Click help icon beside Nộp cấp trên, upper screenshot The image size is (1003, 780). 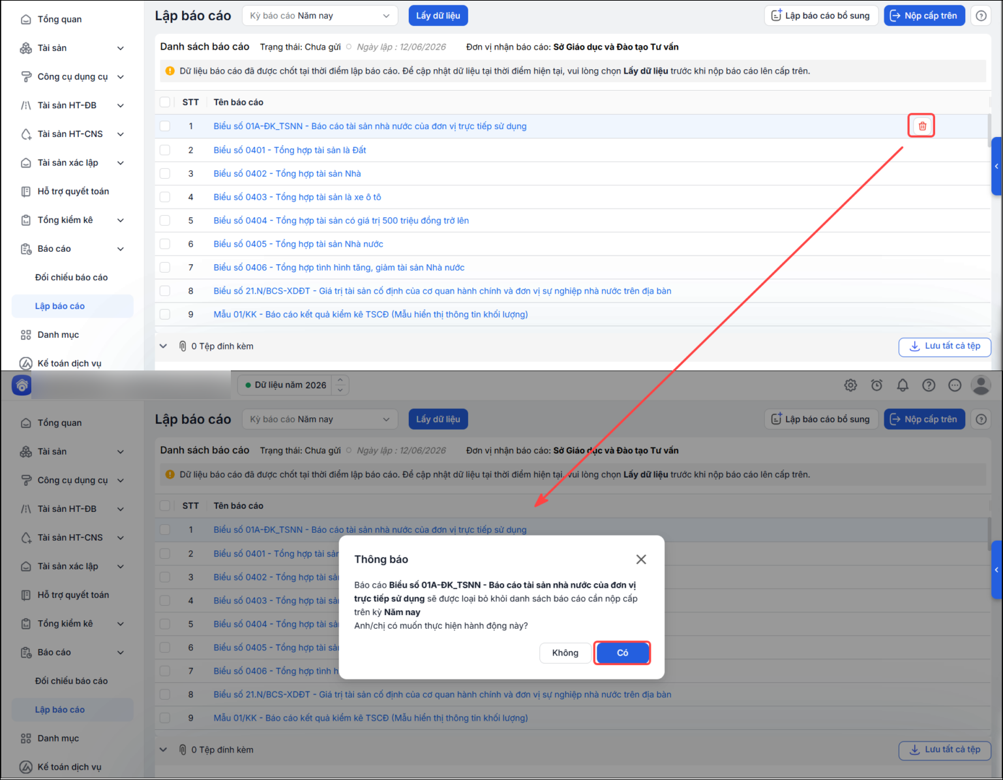[981, 16]
